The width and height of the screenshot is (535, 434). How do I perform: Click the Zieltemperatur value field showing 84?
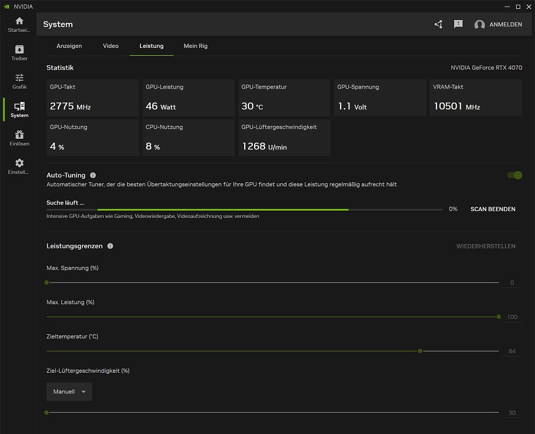tap(512, 351)
